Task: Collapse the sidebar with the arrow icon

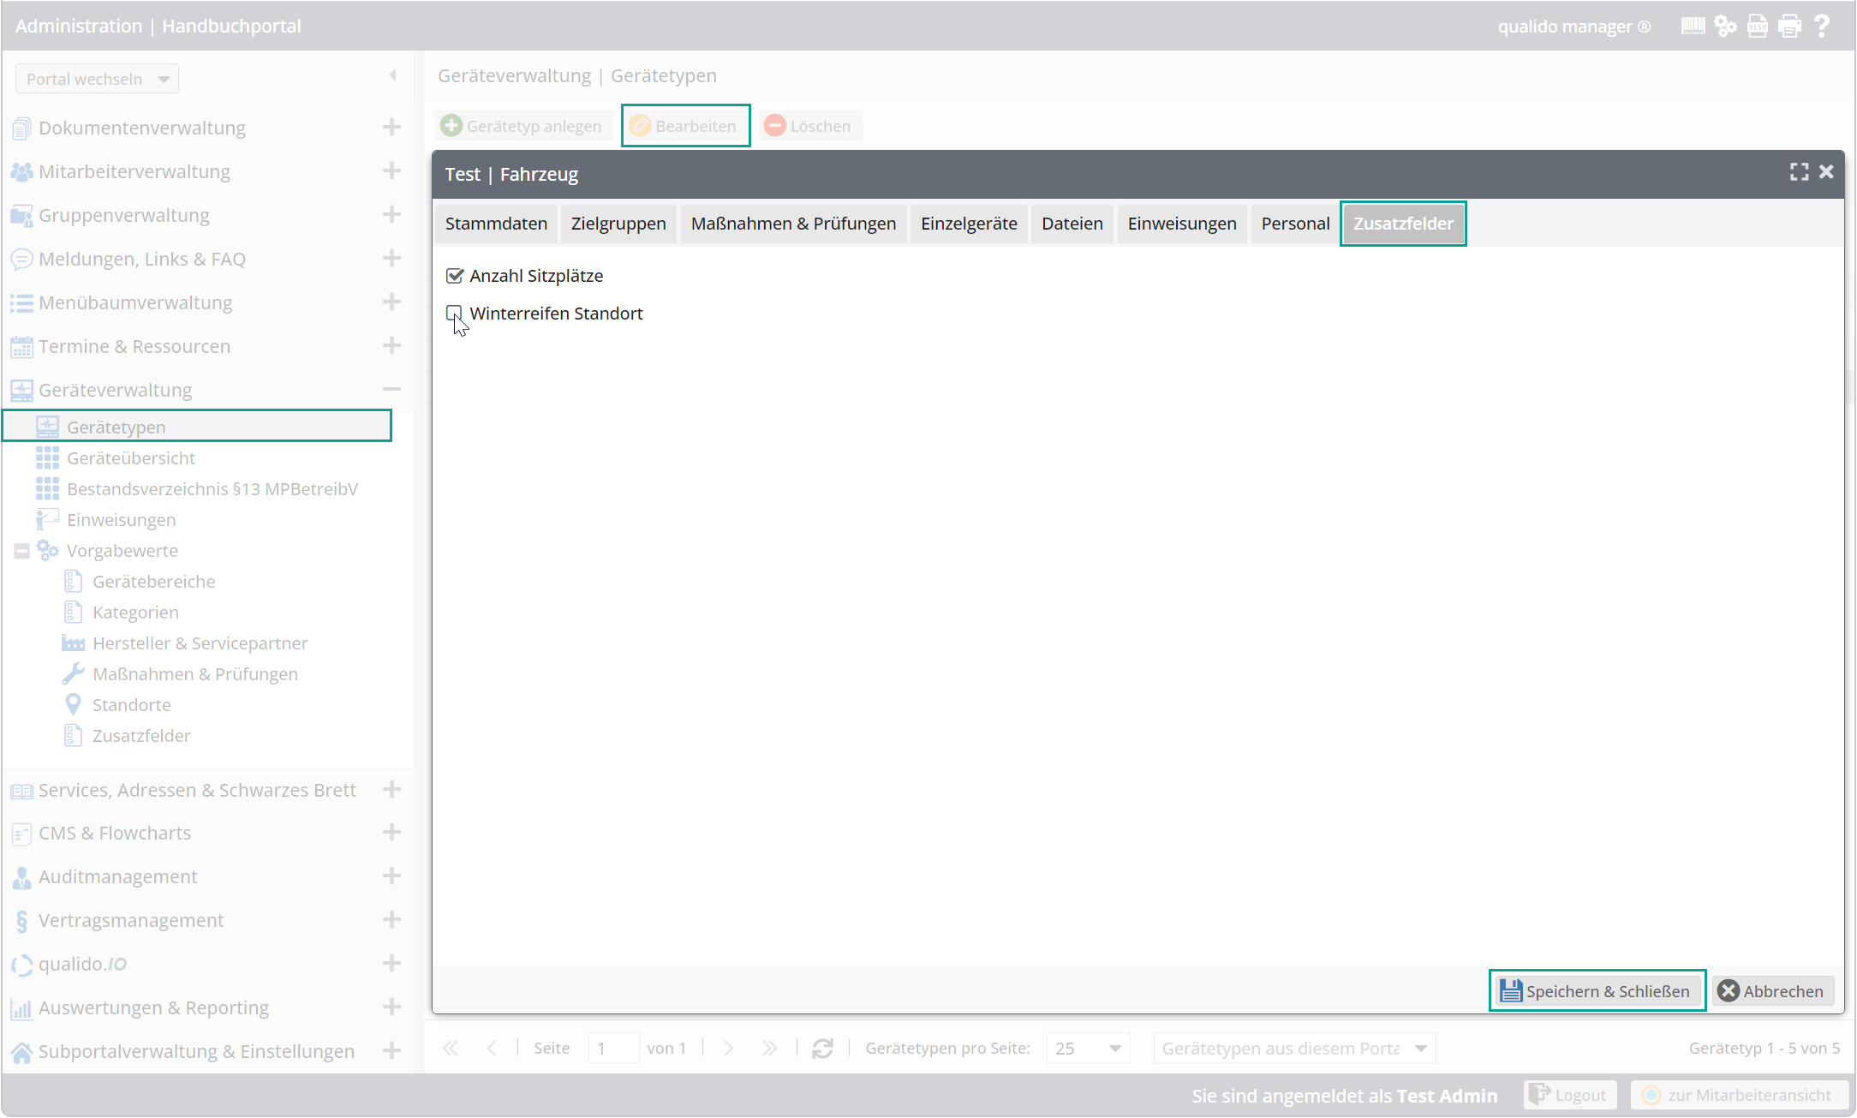Action: (x=392, y=75)
